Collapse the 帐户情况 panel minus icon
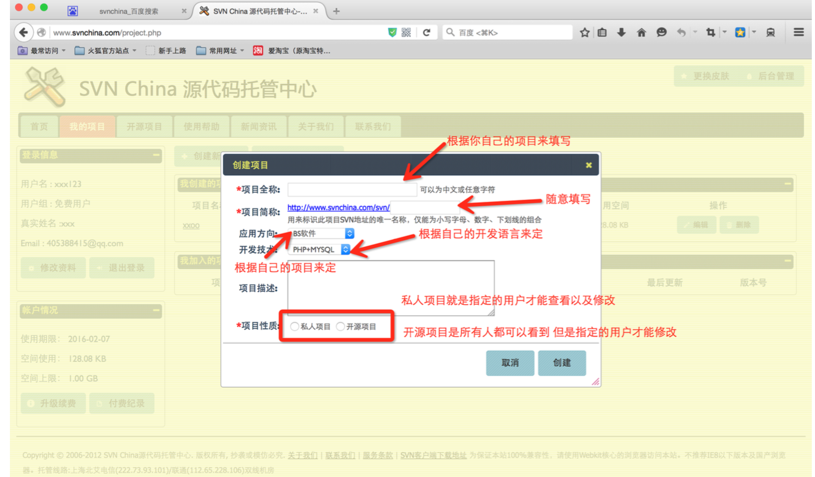The height and width of the screenshot is (477, 815). click(156, 311)
